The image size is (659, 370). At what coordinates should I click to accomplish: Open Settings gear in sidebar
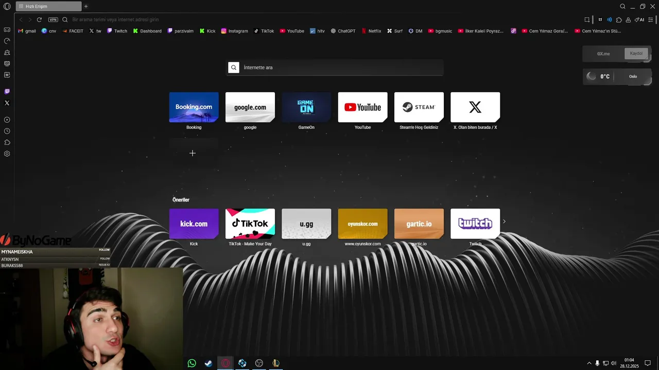point(7,154)
